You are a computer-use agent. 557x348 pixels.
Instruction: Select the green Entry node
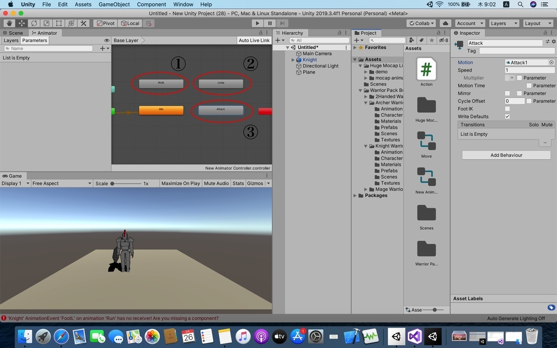pos(113,111)
